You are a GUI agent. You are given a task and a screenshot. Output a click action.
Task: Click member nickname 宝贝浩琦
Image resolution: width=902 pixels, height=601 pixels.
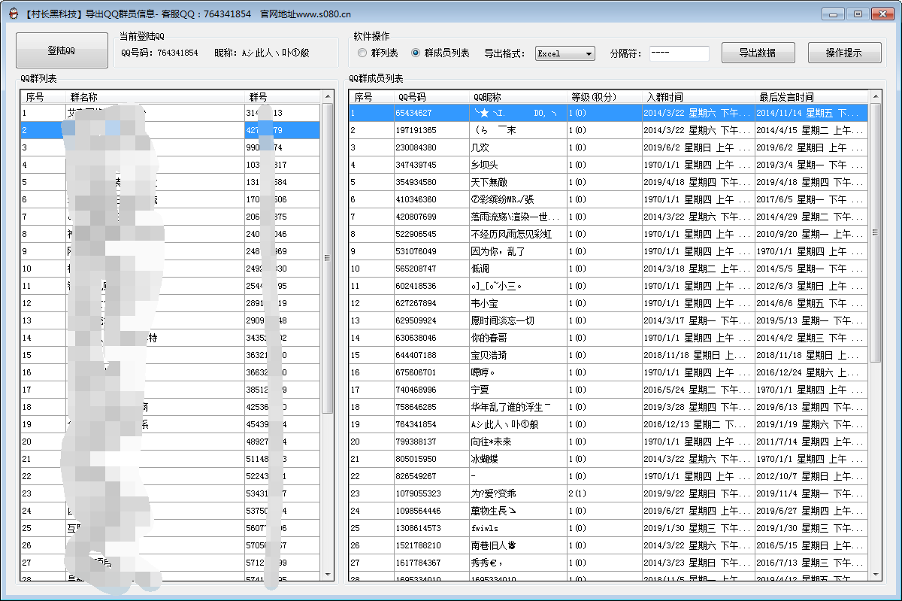coord(489,355)
